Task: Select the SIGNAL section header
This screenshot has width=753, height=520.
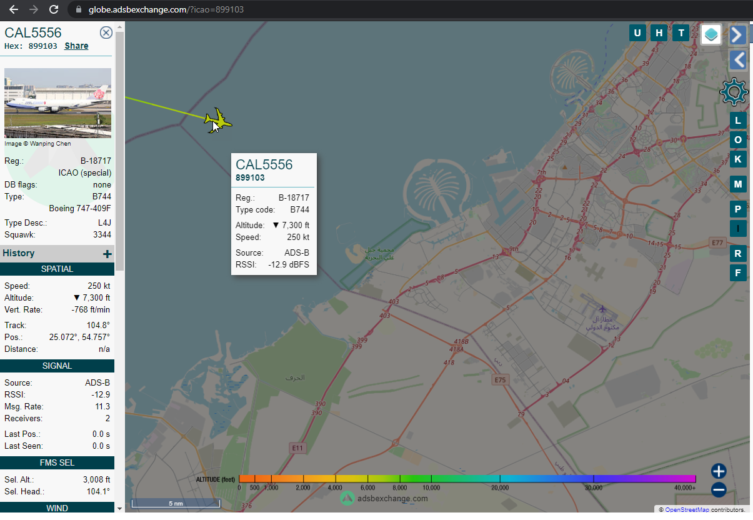Action: 57,366
